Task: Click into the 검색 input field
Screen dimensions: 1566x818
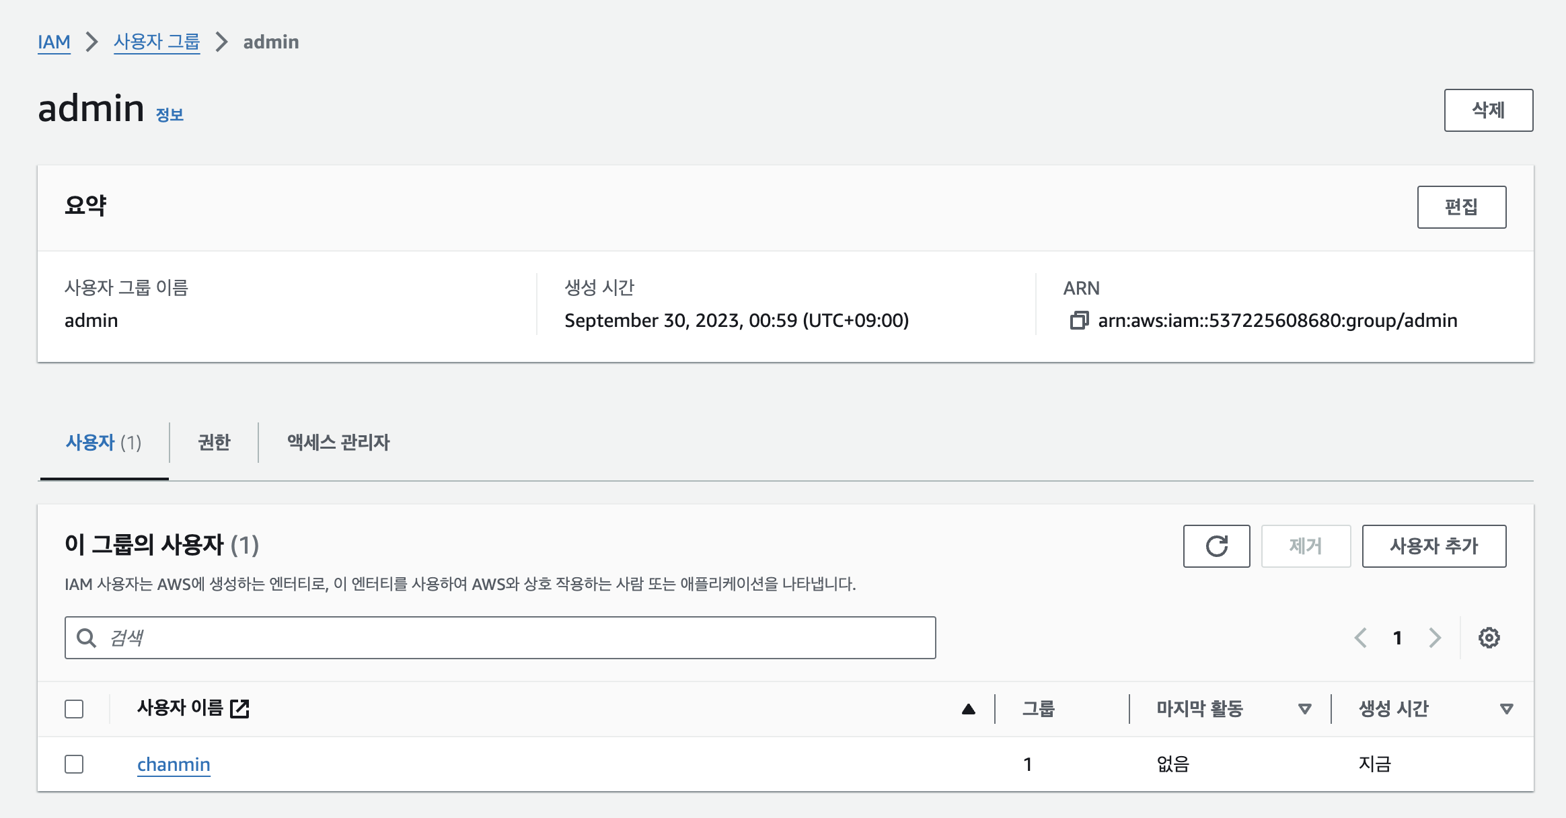Action: (x=511, y=638)
